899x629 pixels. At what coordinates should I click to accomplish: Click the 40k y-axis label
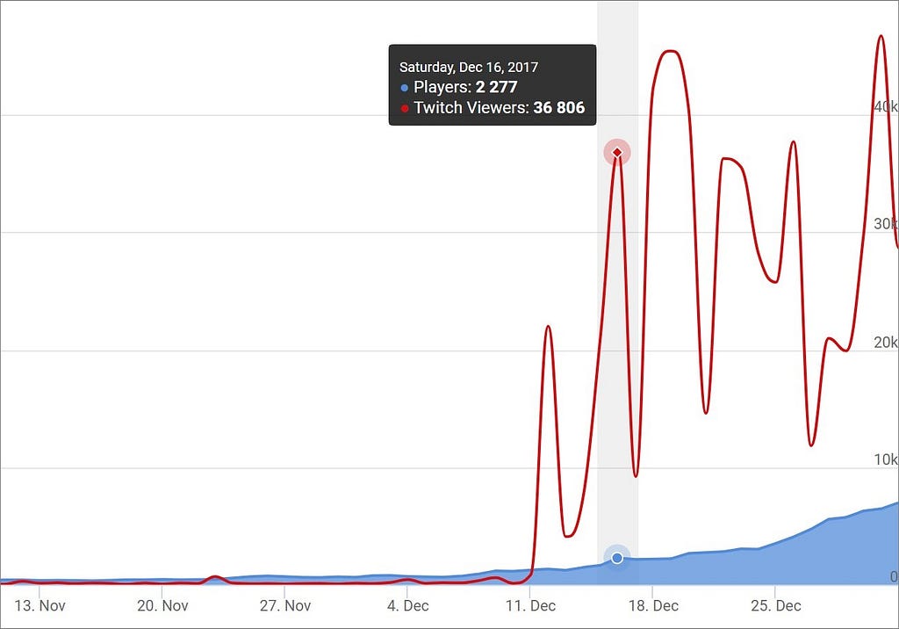[x=886, y=106]
